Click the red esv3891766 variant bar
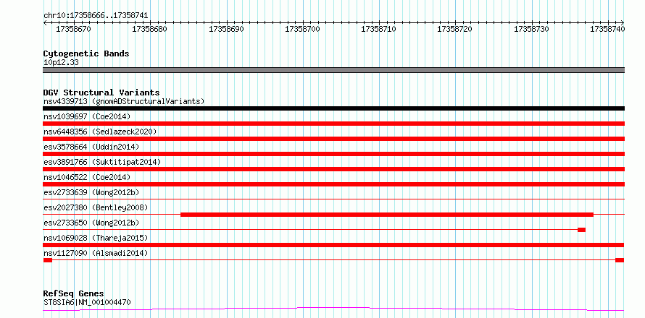The width and height of the screenshot is (645, 318). (333, 169)
